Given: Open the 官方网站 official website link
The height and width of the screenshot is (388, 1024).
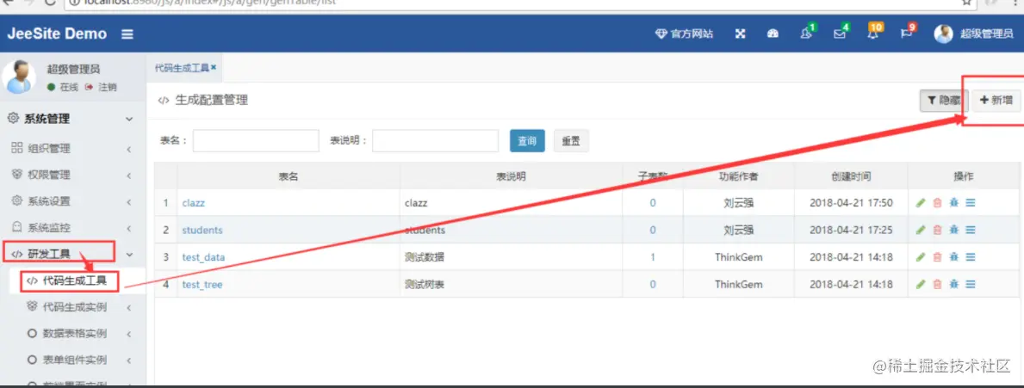Looking at the screenshot, I should (684, 34).
